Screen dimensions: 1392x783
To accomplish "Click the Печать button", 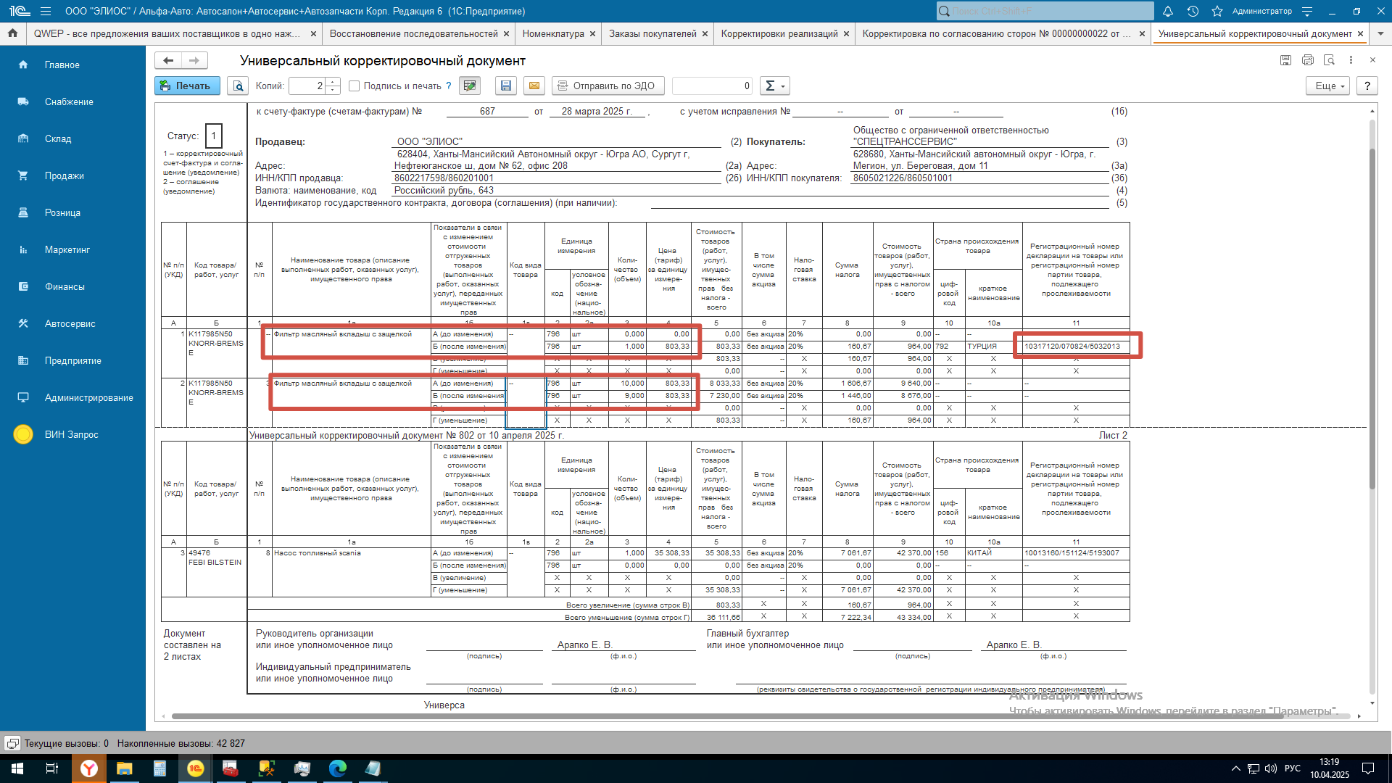I will tap(187, 86).
